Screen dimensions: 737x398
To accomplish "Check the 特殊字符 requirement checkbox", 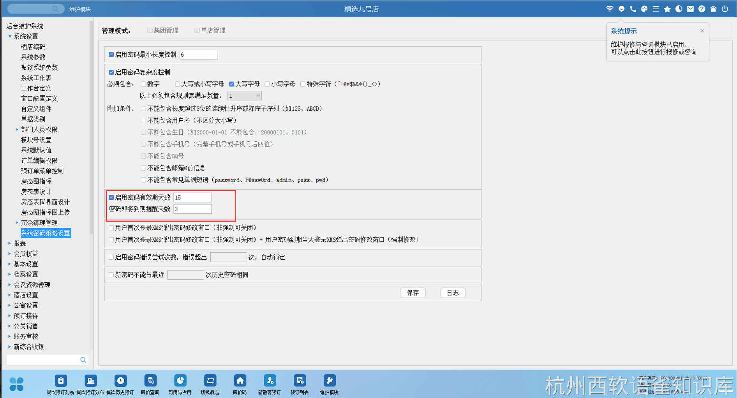I will pyautogui.click(x=303, y=84).
